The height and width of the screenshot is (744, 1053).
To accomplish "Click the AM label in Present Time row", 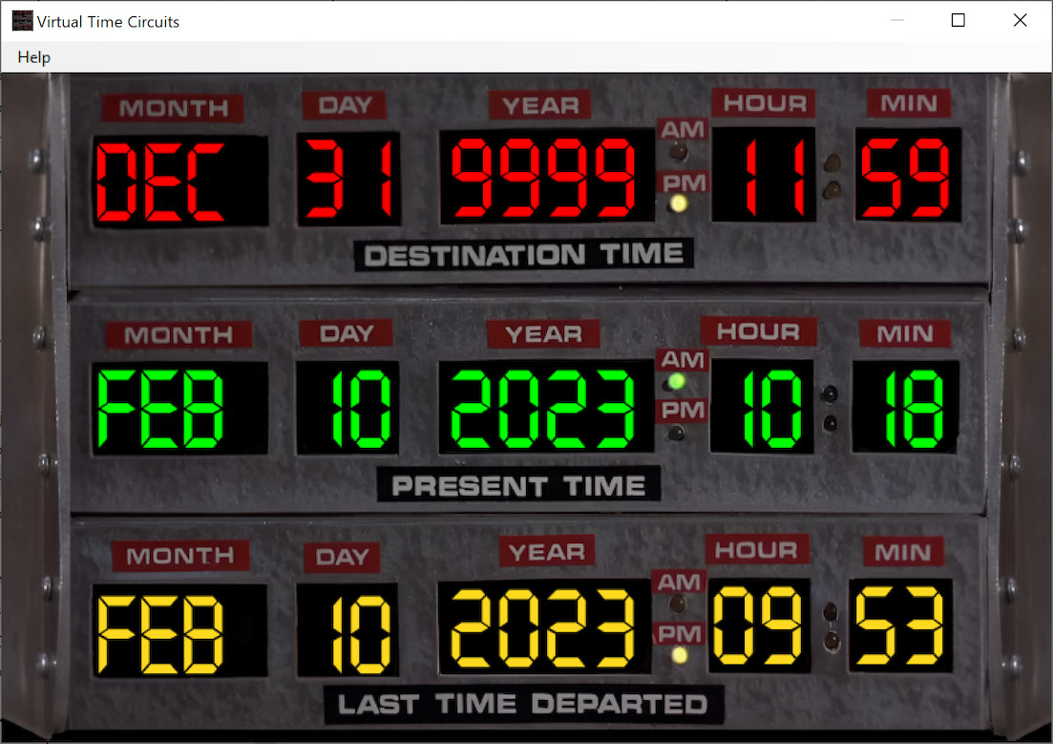I will [682, 359].
